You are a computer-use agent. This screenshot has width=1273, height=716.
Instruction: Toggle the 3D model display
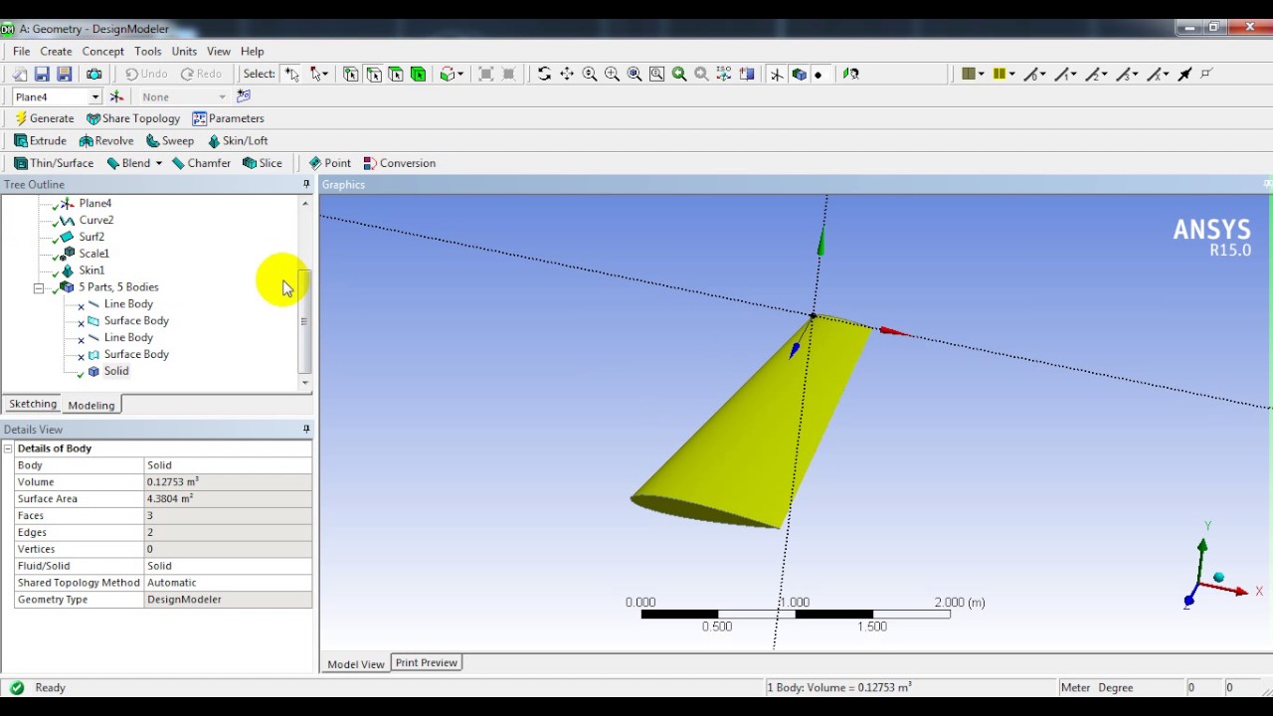799,74
